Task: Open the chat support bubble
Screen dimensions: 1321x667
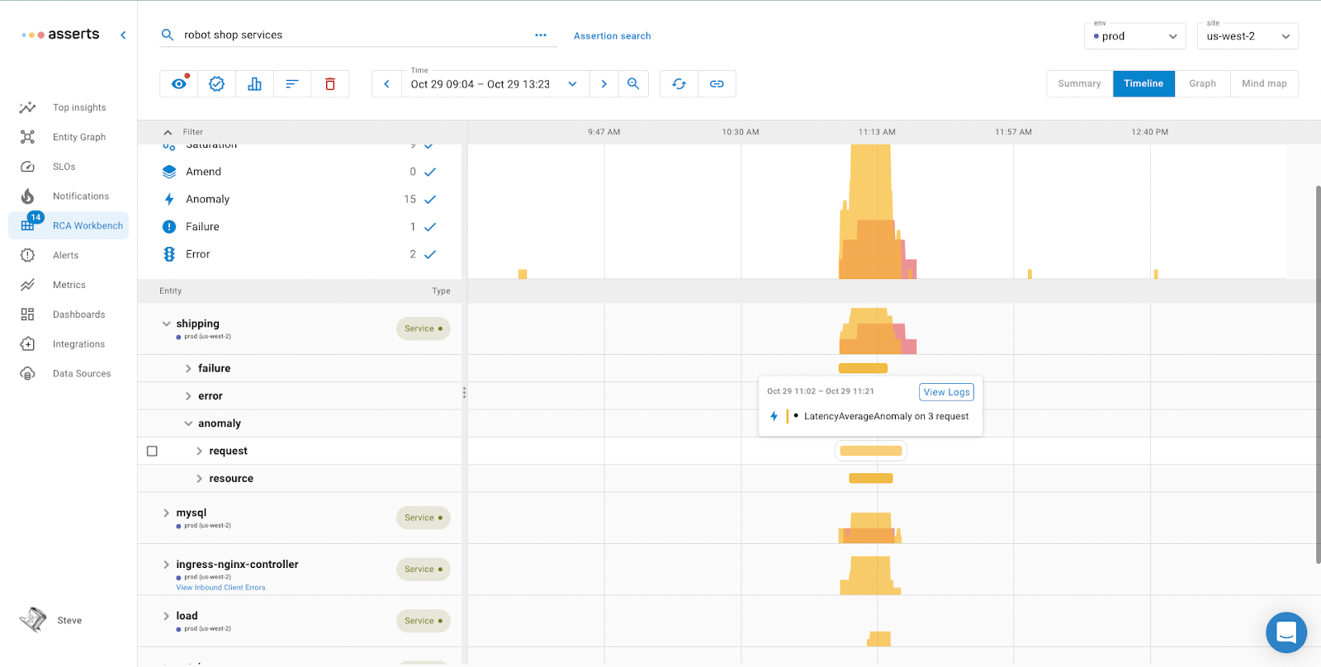Action: click(x=1285, y=632)
